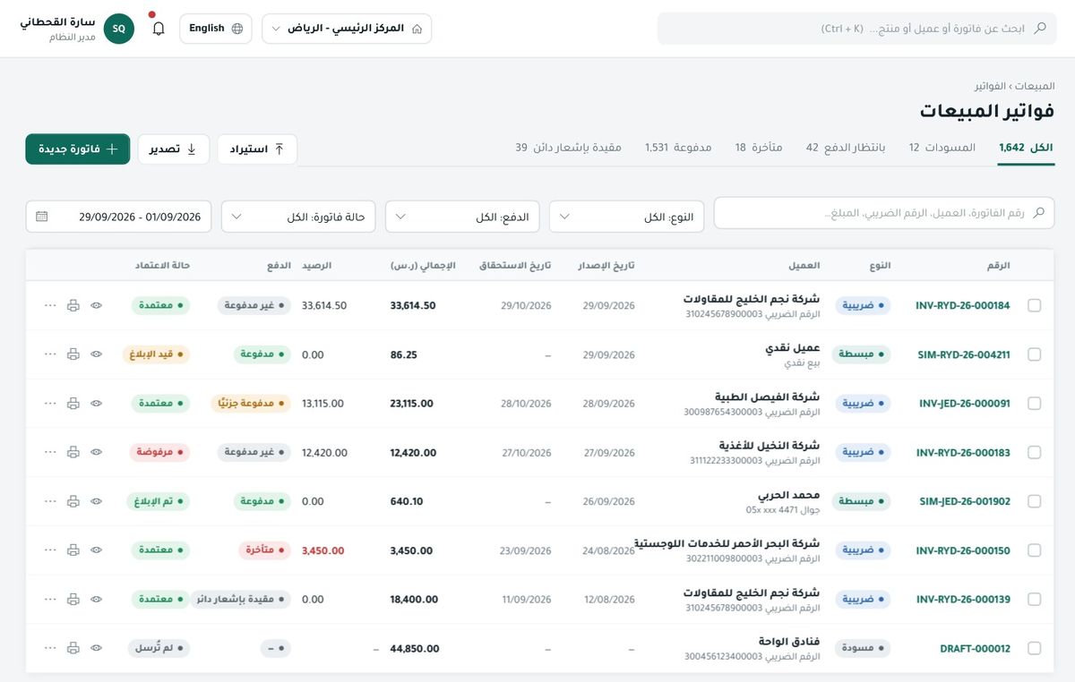The image size is (1075, 682).
Task: Sort by the تاريخ الإصدار column header
Action: click(x=605, y=266)
